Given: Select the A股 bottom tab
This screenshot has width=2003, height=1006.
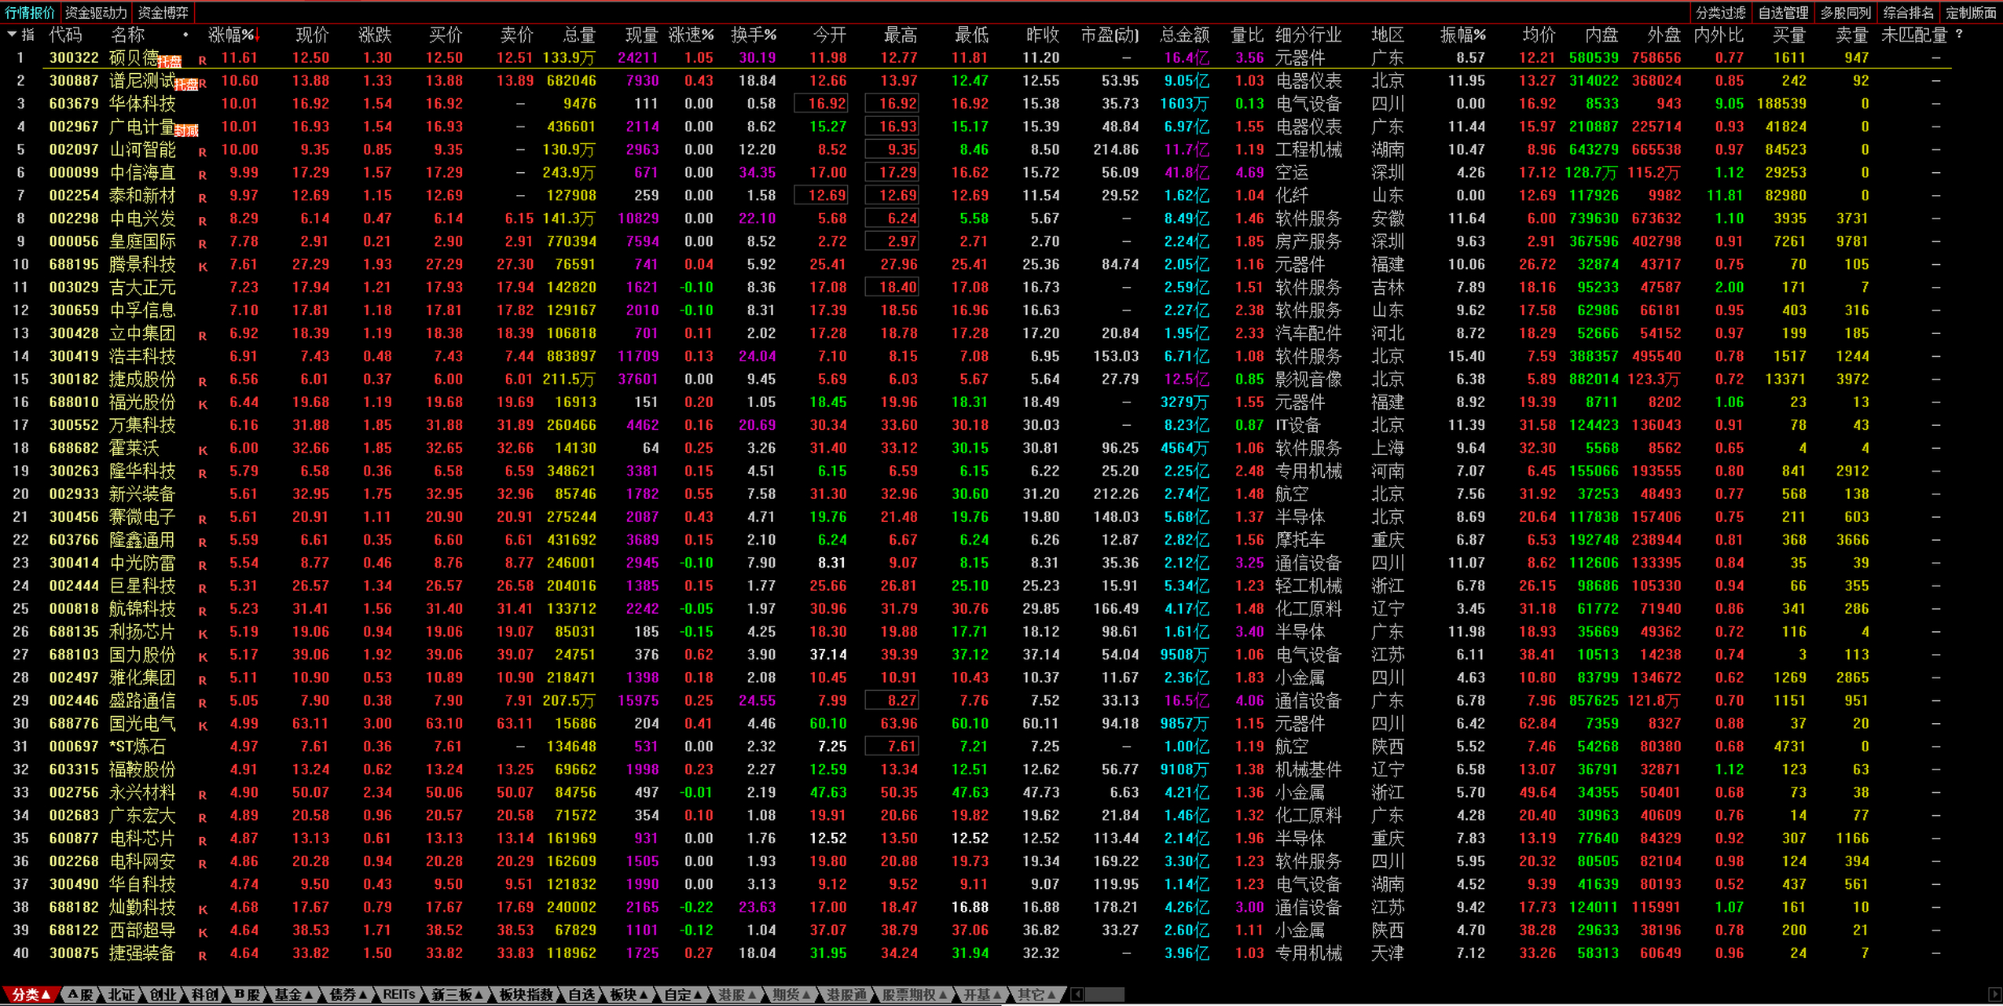Looking at the screenshot, I should coord(80,995).
